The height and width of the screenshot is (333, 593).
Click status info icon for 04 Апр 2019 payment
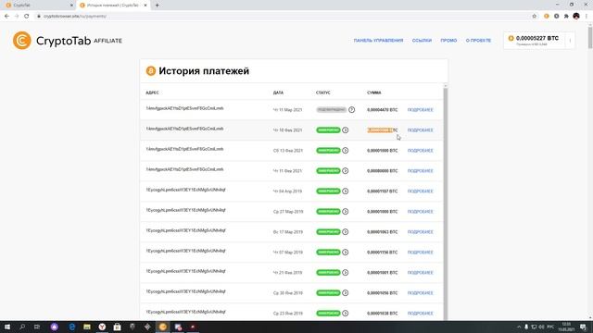coord(346,191)
